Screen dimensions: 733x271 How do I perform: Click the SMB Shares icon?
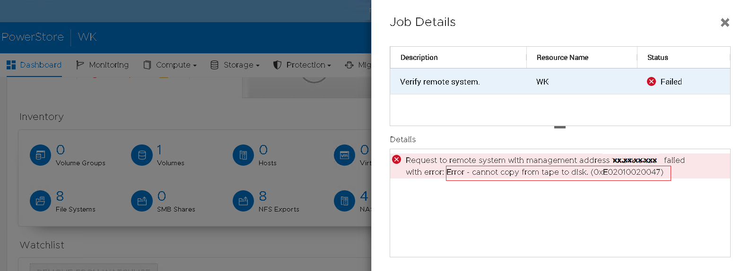141,201
